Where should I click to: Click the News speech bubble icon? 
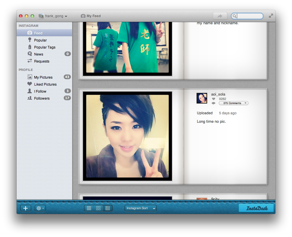pyautogui.click(x=30, y=54)
